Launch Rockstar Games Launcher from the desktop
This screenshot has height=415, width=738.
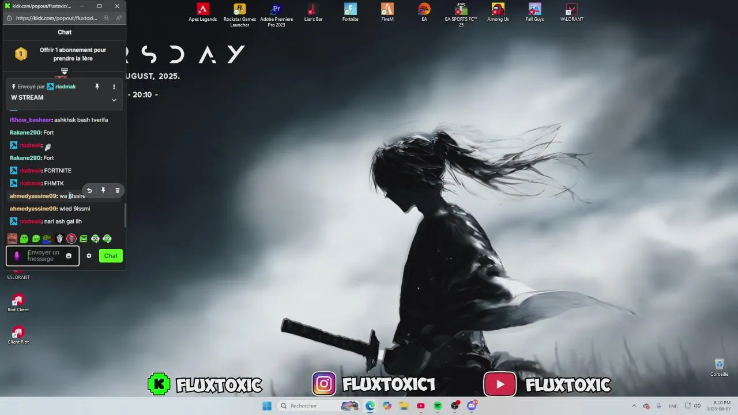point(239,15)
